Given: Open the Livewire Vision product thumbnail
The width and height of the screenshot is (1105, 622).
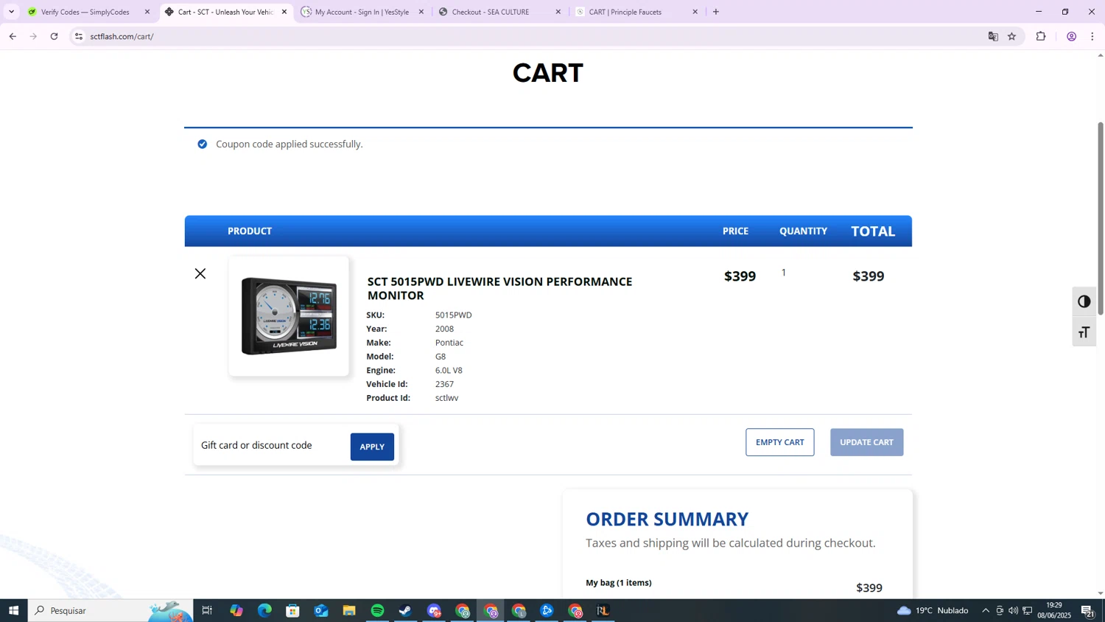Looking at the screenshot, I should 289,316.
